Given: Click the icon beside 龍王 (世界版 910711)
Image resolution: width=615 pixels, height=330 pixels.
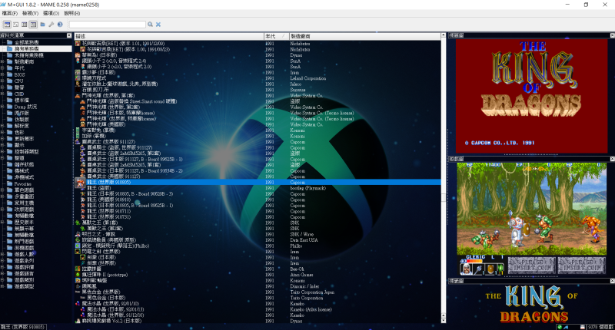Looking at the screenshot, I should tap(83, 211).
